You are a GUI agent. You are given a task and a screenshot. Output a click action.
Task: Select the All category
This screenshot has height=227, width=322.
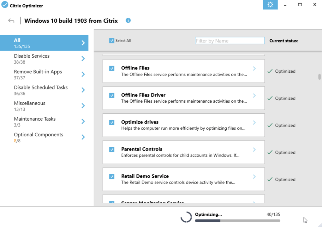(x=44, y=43)
